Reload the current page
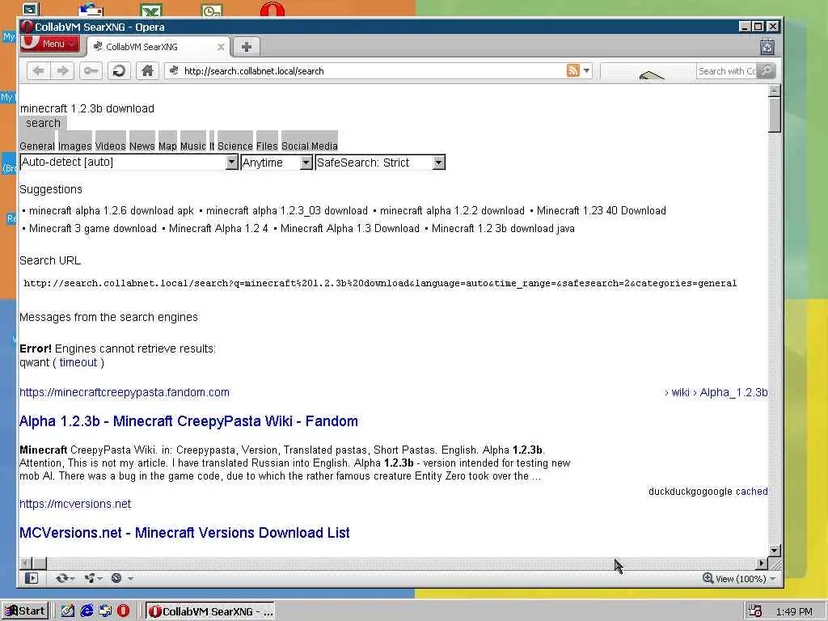 coord(120,71)
